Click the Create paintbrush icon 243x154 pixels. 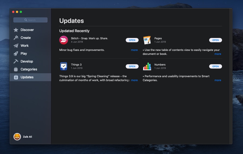16,38
